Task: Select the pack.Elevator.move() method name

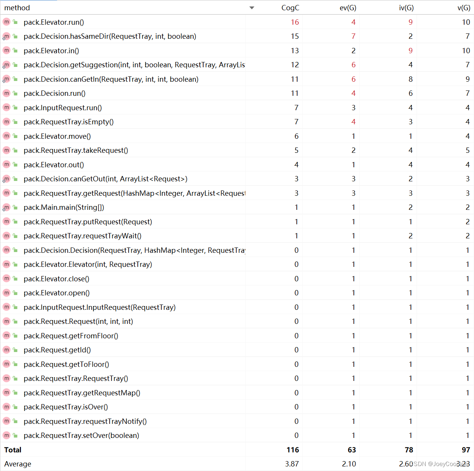Action: coord(57,136)
